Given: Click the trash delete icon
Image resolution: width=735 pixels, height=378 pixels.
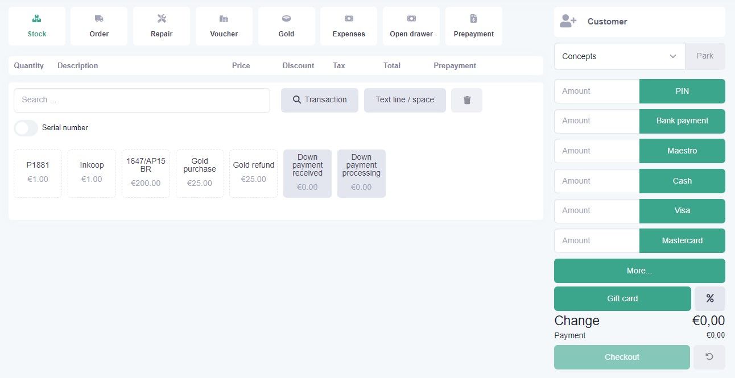Looking at the screenshot, I should point(466,100).
